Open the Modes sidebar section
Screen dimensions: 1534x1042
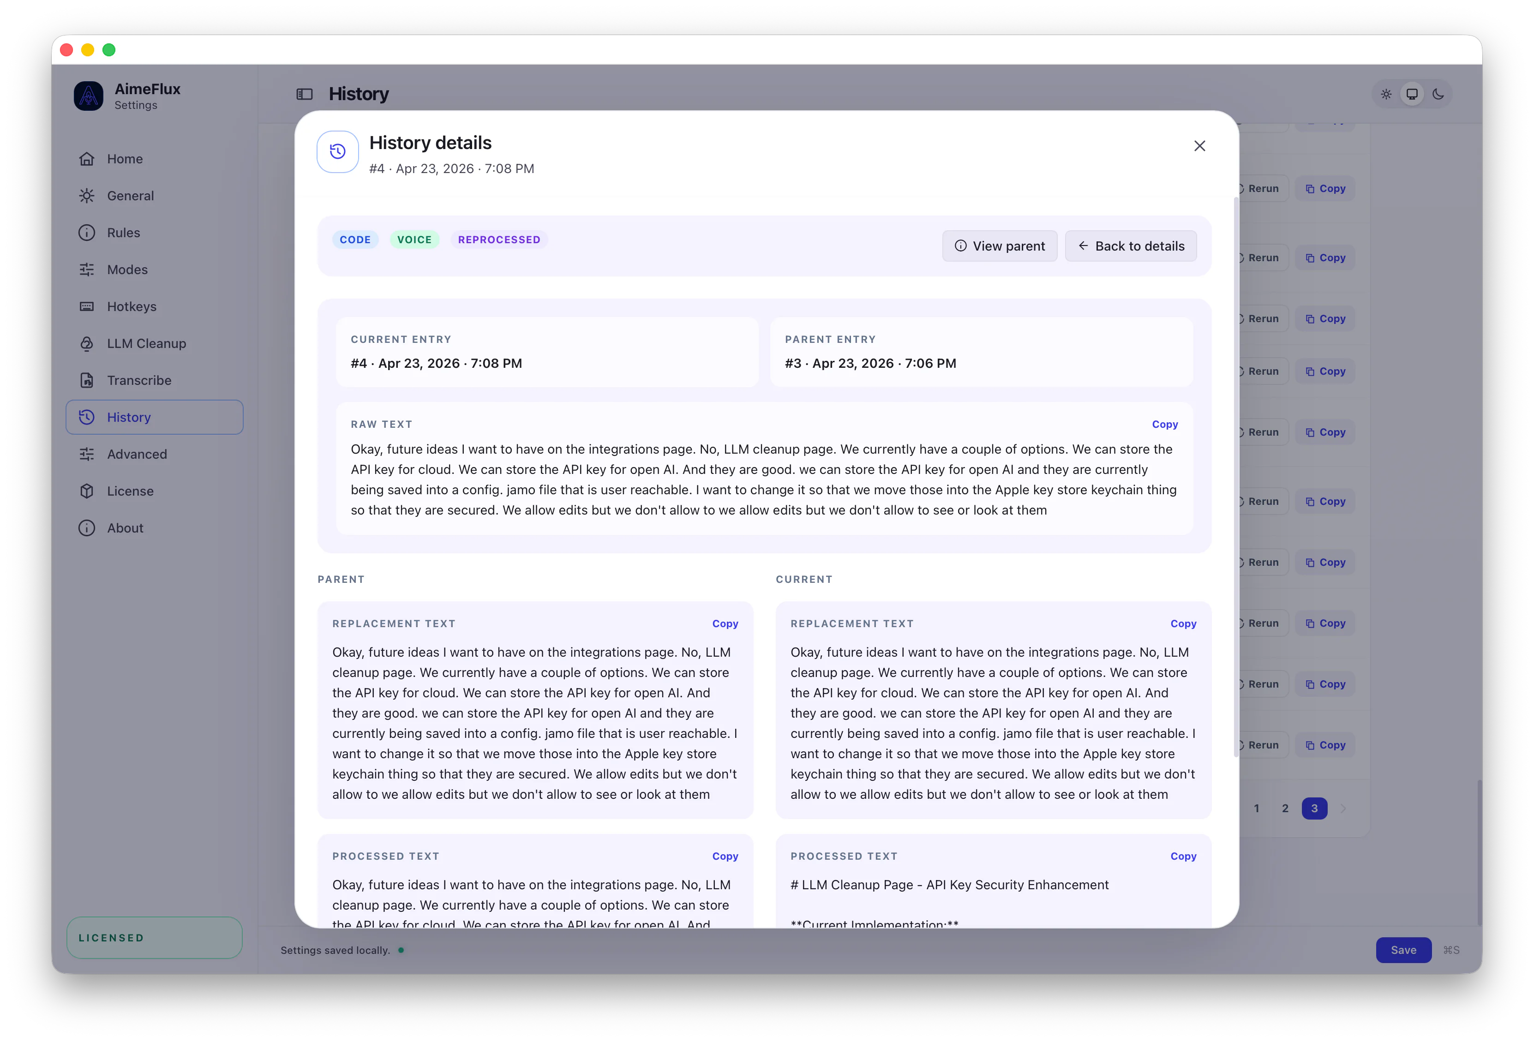pyautogui.click(x=155, y=270)
